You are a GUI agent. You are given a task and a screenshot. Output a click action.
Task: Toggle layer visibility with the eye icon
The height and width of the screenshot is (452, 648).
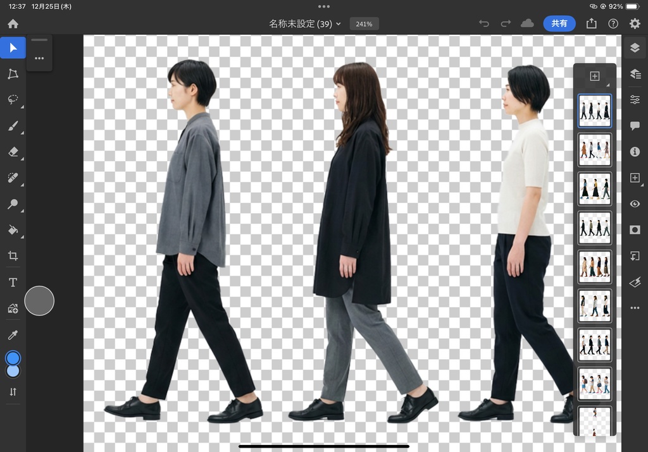click(635, 204)
